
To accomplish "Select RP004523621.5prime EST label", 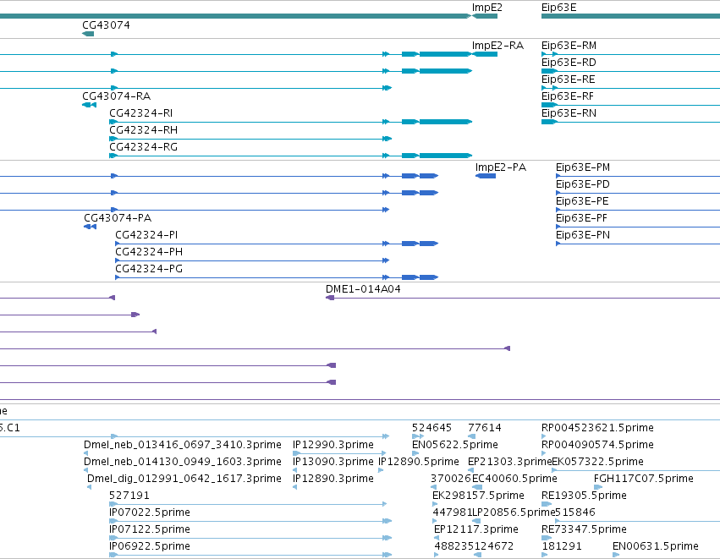I will pyautogui.click(x=597, y=428).
